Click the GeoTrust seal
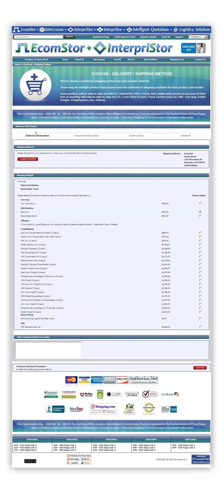Viewport: 223px width, 494px height. [x=170, y=394]
